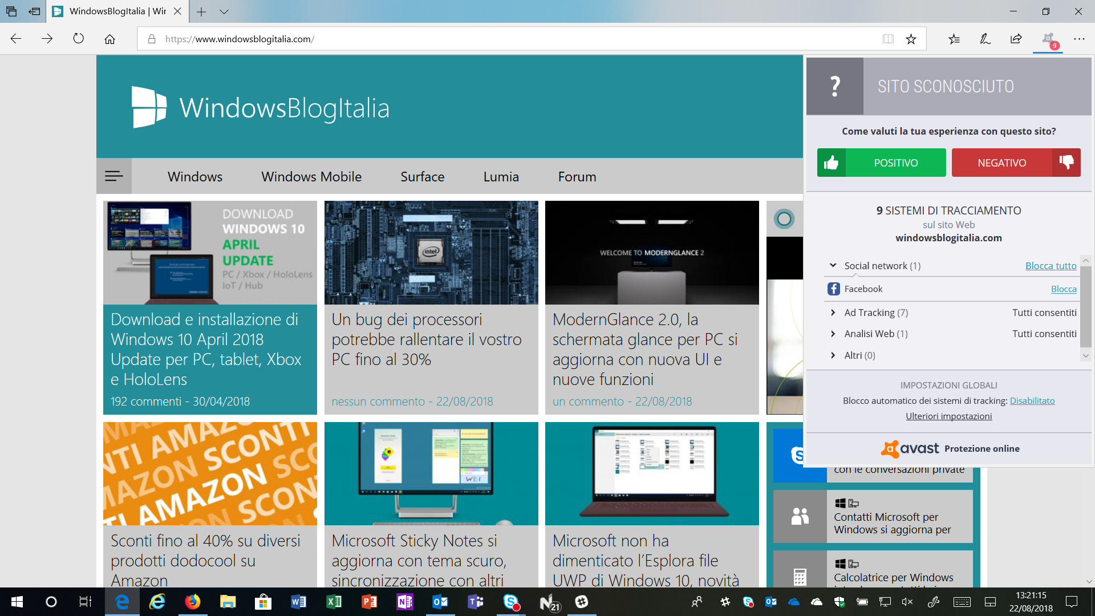Open a new tab with plus icon
1095x616 pixels.
[x=201, y=11]
